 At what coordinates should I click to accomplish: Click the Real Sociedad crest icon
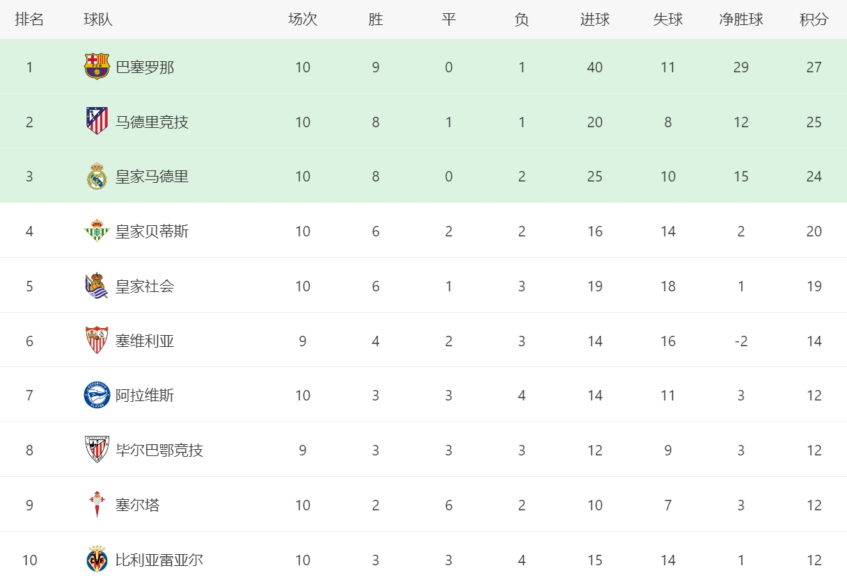click(97, 286)
